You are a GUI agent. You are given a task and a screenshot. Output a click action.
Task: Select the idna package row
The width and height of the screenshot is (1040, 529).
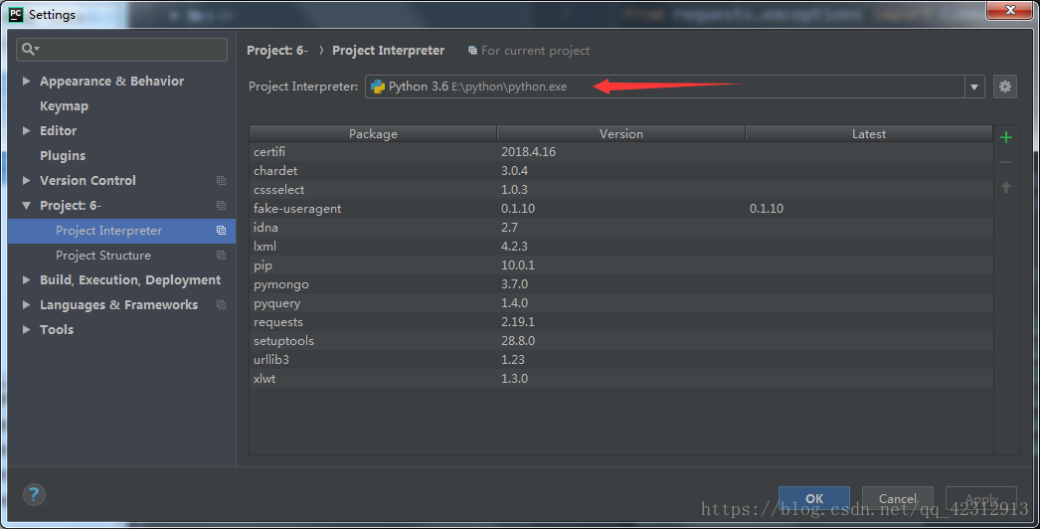[x=620, y=228]
